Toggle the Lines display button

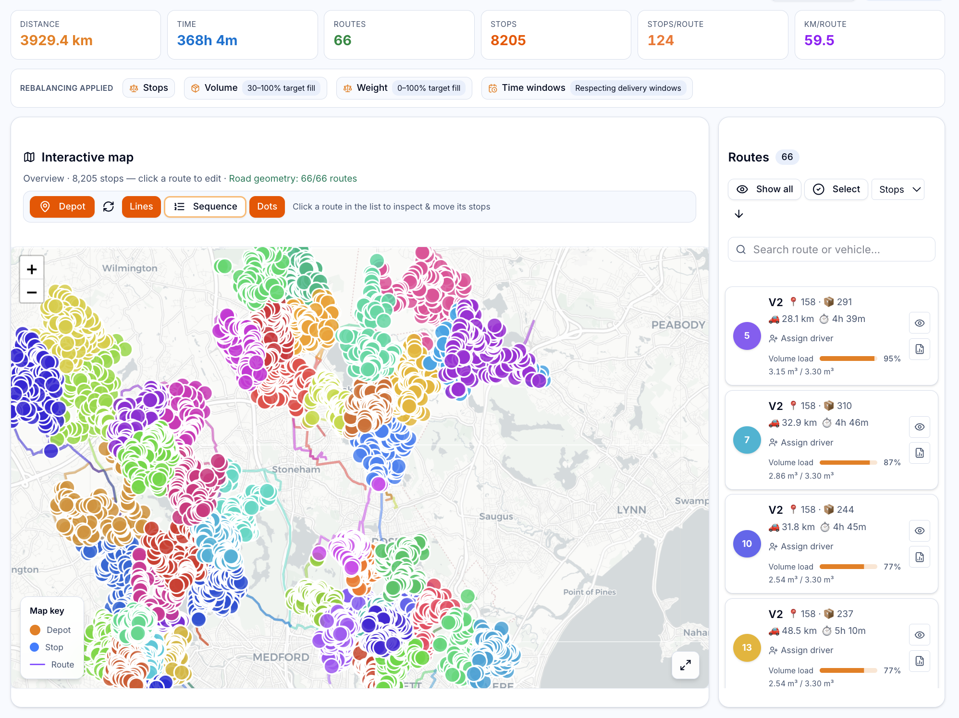[x=141, y=207]
